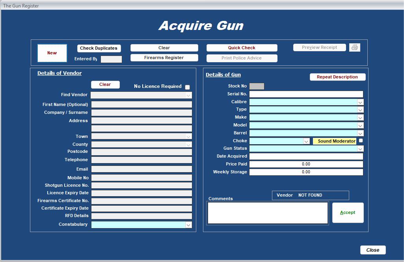Open the Choke dropdown
Viewport: 404px width, 262px height.
(307, 141)
